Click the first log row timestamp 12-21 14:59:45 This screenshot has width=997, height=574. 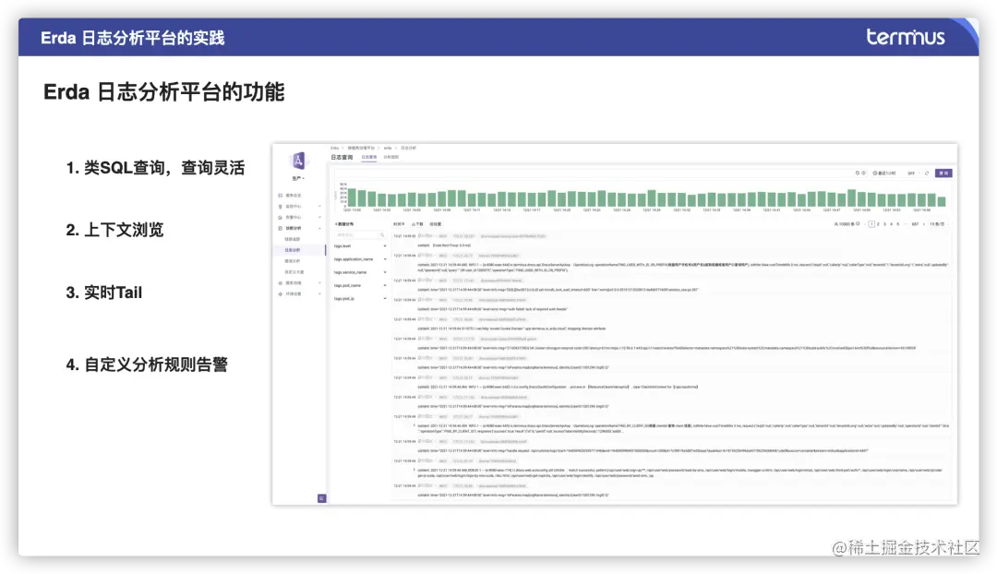point(404,236)
